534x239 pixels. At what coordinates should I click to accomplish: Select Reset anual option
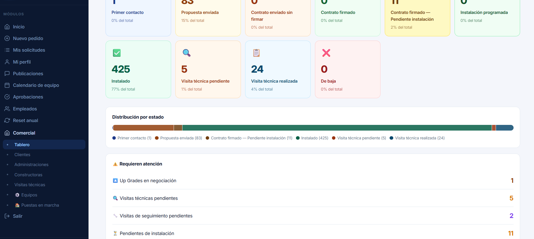point(44,120)
